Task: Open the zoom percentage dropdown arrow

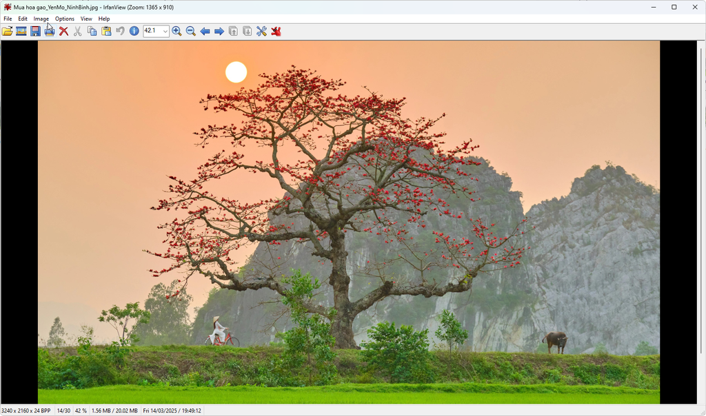Action: click(165, 31)
